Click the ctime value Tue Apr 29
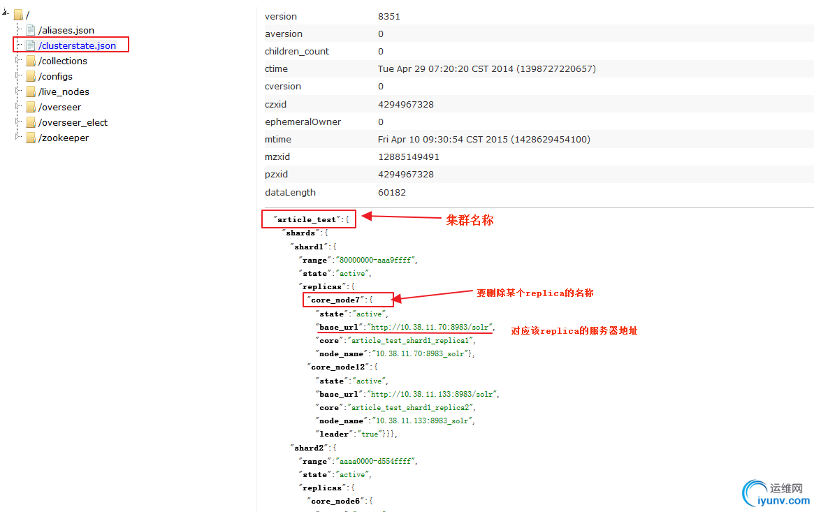 pyautogui.click(x=487, y=68)
